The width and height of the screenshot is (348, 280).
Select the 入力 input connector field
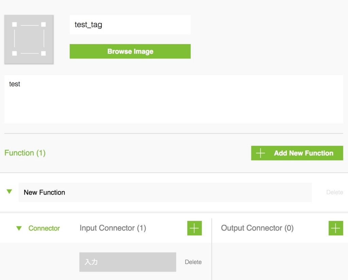pyautogui.click(x=128, y=262)
